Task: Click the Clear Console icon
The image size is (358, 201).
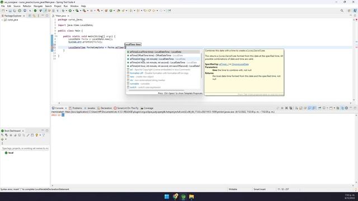Action: 296,108
